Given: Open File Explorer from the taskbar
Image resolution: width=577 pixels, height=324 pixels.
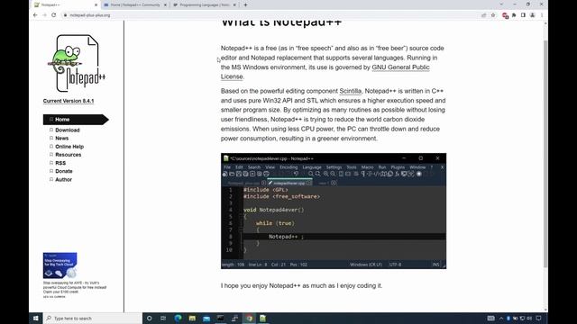Looking at the screenshot, I should [x=192, y=318].
